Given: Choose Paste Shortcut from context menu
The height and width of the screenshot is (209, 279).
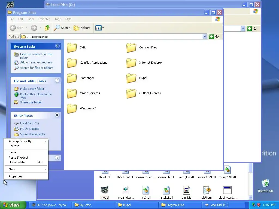Looking at the screenshot, I should [x=26, y=158].
